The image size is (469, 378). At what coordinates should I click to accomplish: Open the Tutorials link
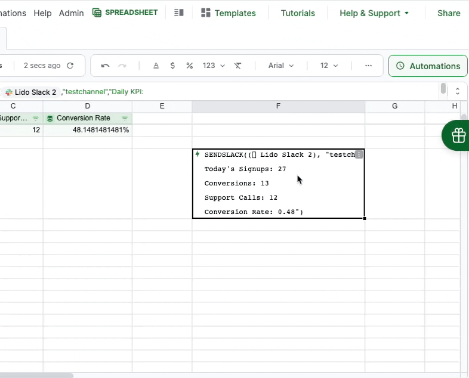298,13
